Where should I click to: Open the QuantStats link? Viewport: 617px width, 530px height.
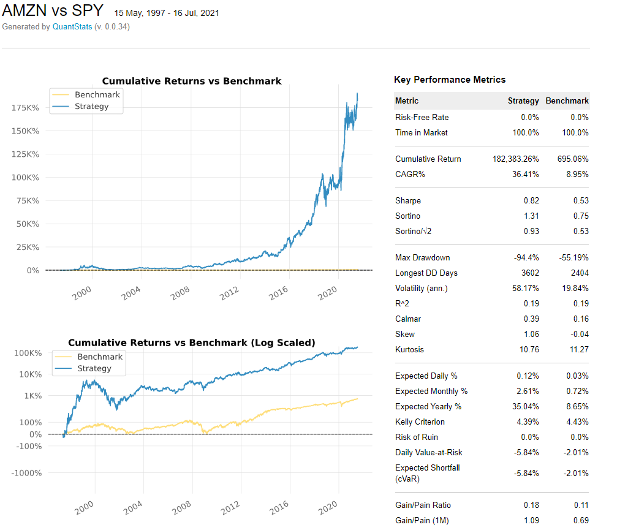coord(72,27)
